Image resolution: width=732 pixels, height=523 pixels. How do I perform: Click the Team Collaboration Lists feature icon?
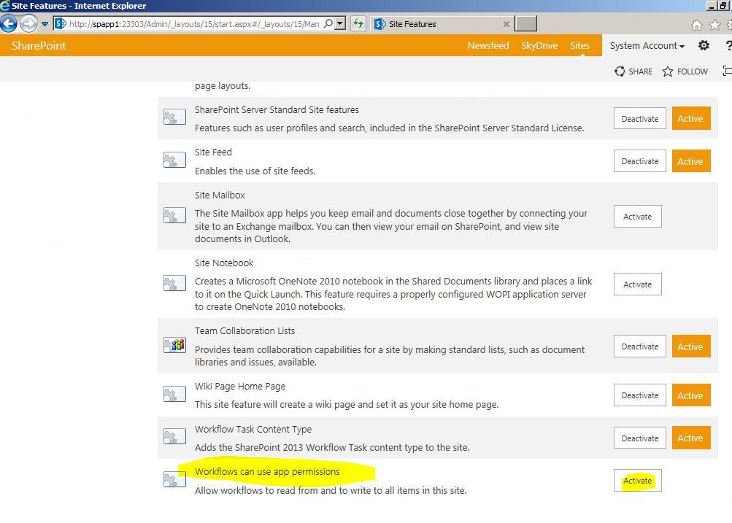click(174, 345)
